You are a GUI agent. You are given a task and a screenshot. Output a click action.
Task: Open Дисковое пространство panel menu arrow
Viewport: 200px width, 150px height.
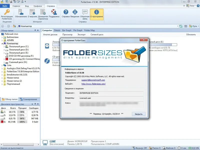[x=32, y=104]
